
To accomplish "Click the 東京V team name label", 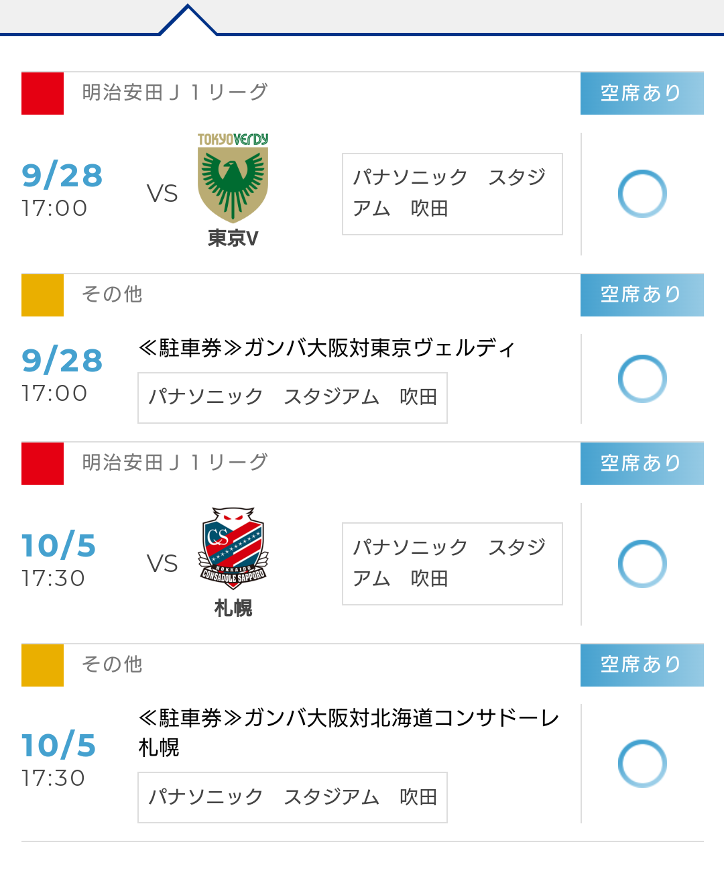I will tap(233, 238).
